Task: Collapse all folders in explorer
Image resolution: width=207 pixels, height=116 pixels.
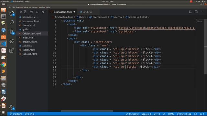Action: click(43, 12)
